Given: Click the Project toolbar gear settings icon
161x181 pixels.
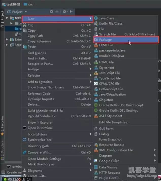Looking at the screenshot, I should (65, 12).
